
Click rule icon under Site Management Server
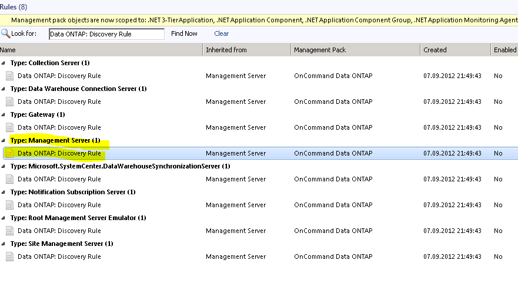click(x=9, y=256)
